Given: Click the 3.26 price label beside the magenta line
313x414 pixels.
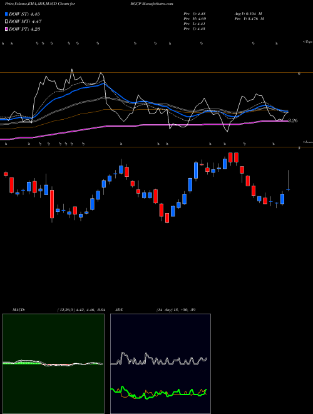Looking at the screenshot, I should [293, 120].
